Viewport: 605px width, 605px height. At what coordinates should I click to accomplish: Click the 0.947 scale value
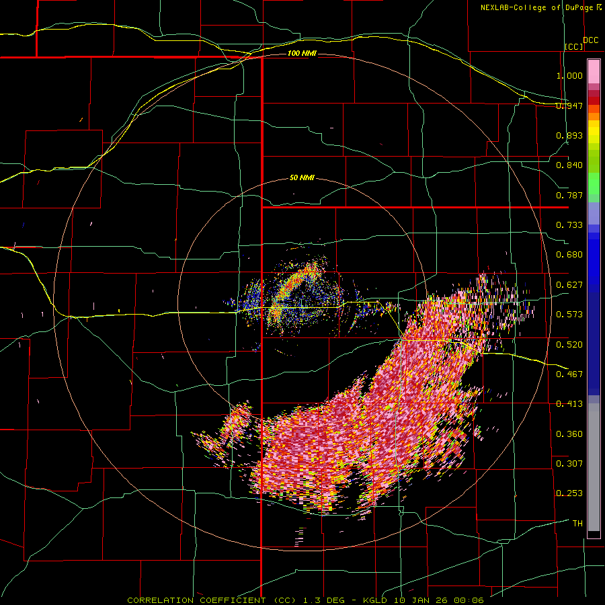(x=569, y=106)
